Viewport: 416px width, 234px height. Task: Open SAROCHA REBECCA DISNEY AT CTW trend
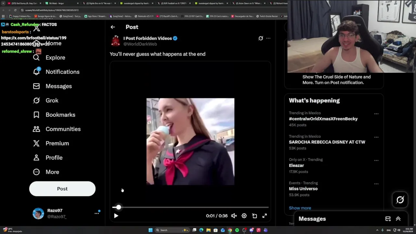pyautogui.click(x=327, y=142)
